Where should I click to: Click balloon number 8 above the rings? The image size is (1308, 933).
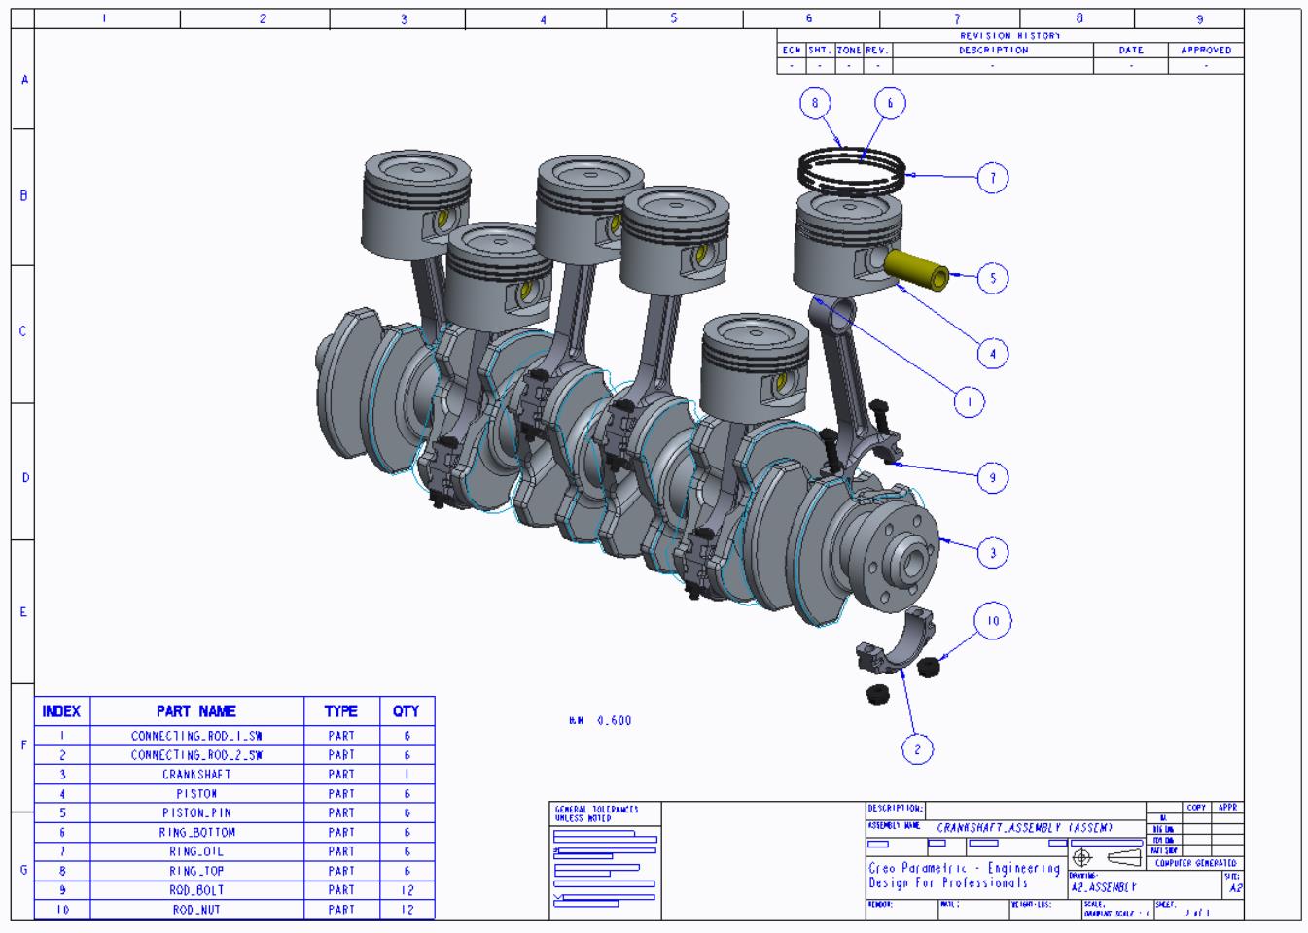[815, 103]
